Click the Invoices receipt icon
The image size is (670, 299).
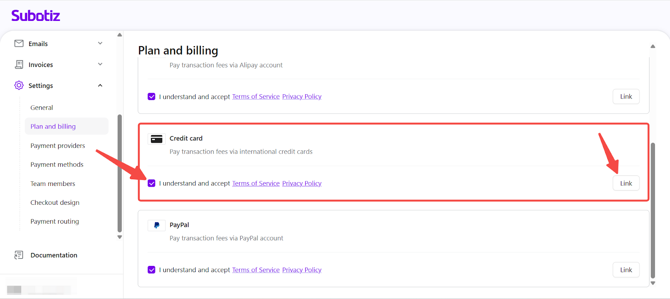coord(19,64)
